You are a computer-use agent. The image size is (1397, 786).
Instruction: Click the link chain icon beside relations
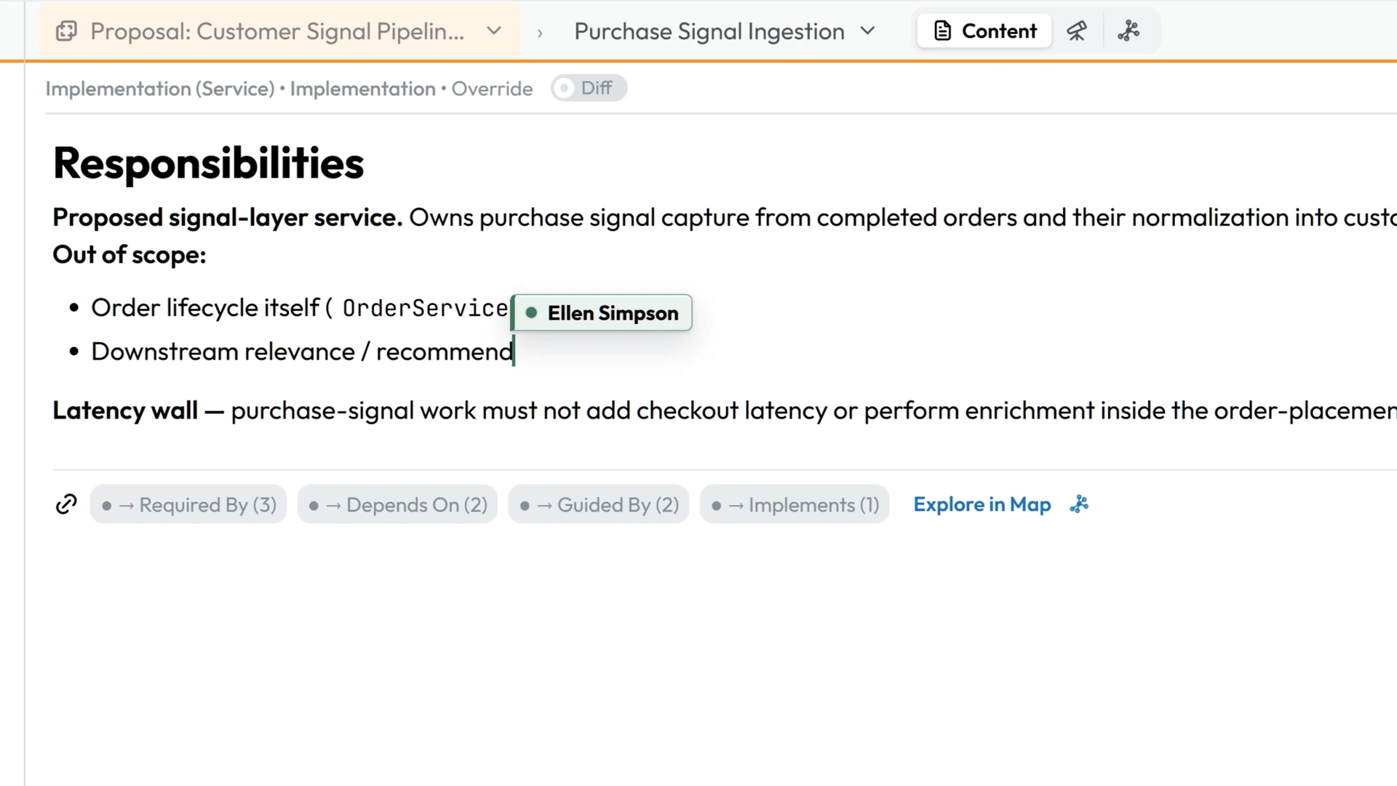click(x=66, y=504)
